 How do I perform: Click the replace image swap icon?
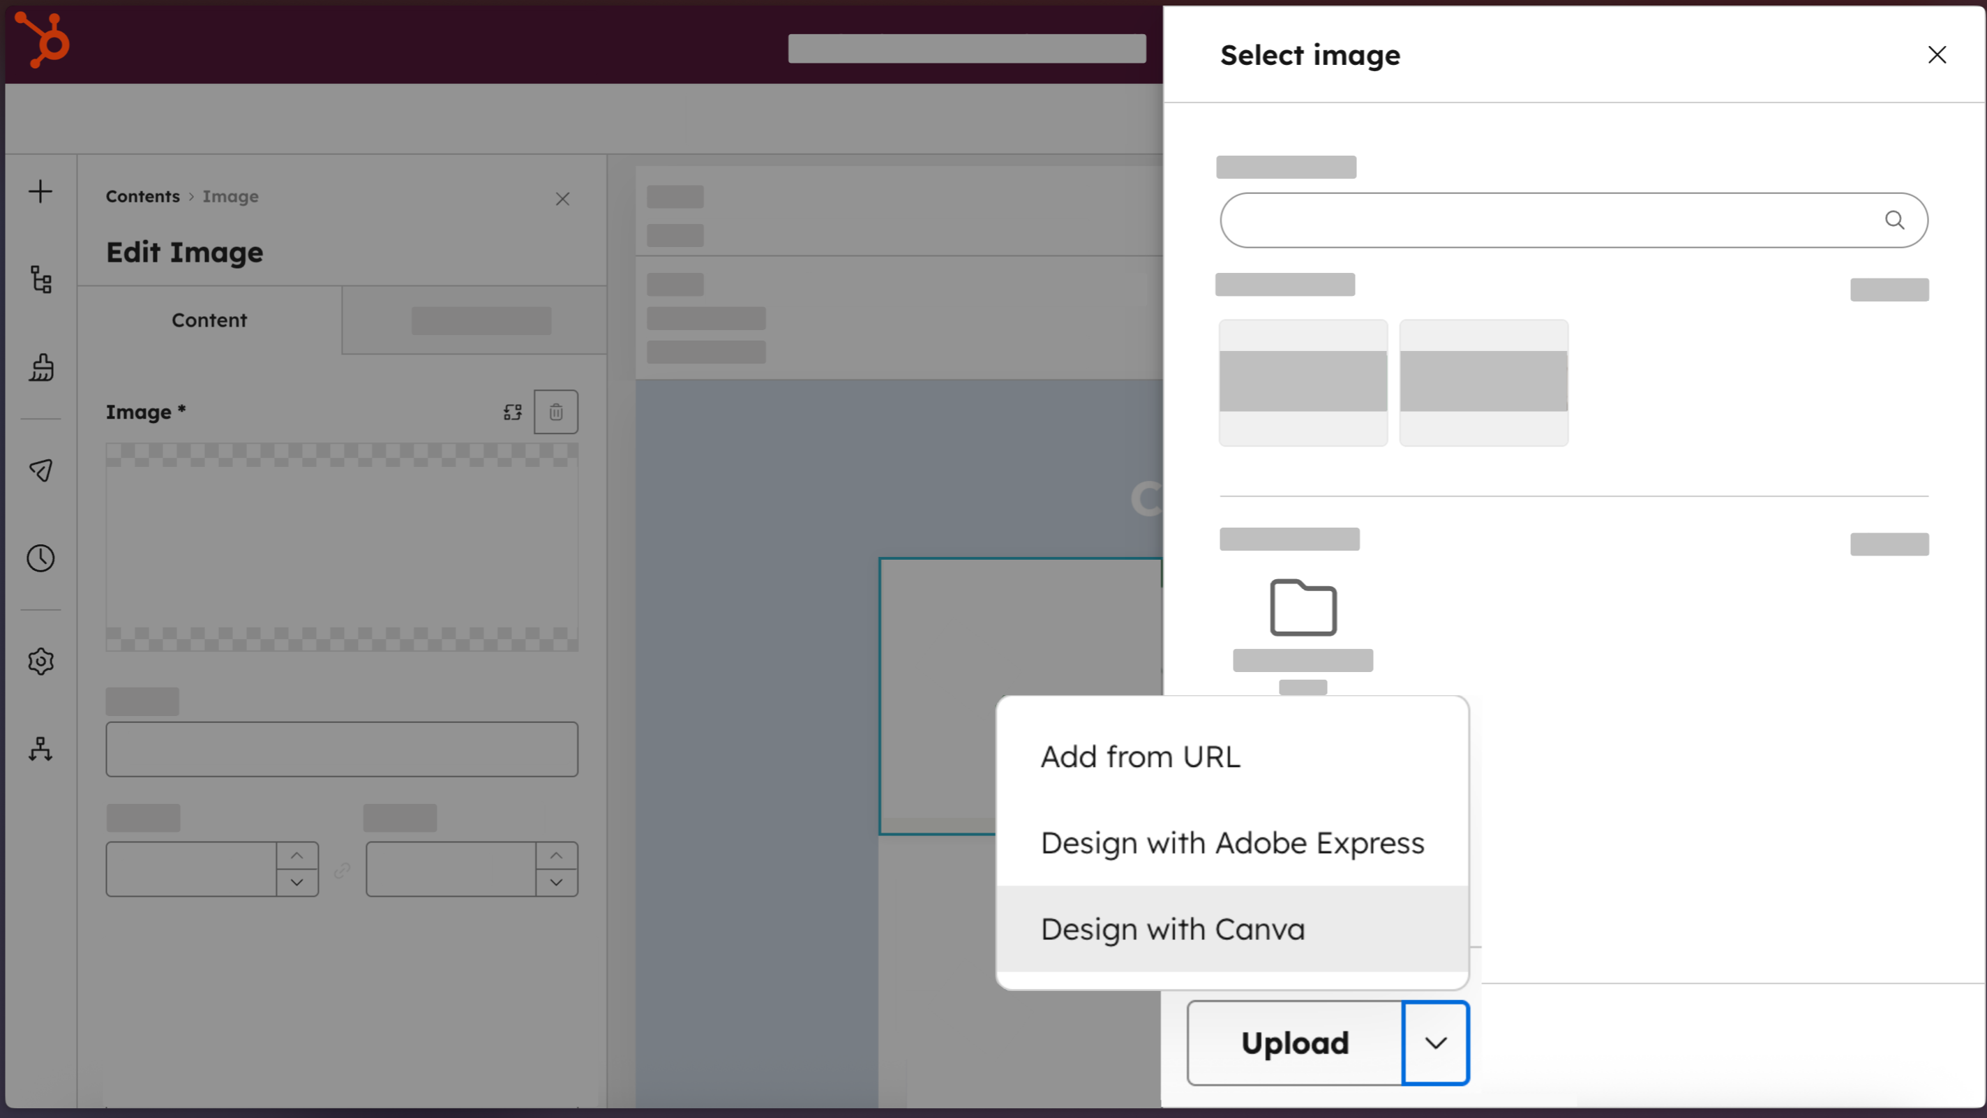coord(511,411)
